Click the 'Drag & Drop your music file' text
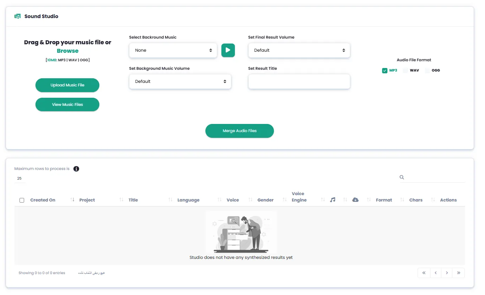 click(67, 42)
